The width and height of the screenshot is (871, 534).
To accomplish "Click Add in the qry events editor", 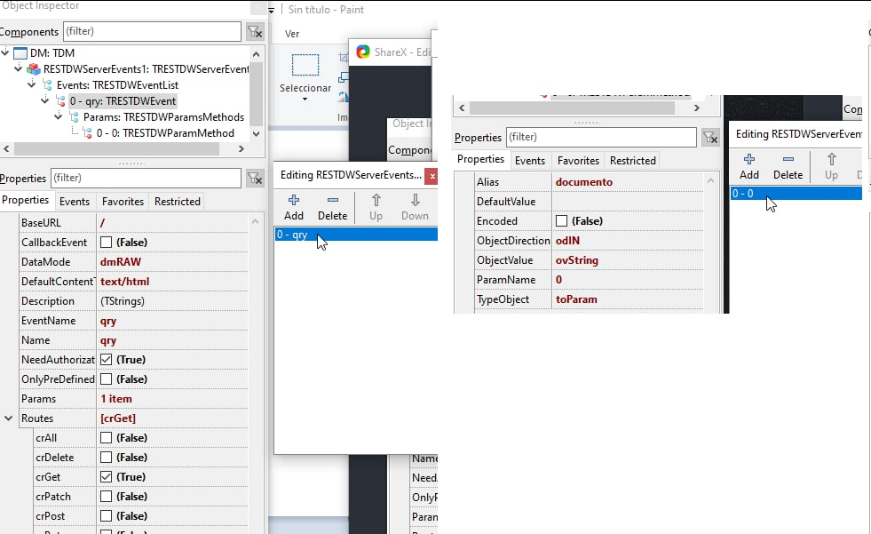I will pyautogui.click(x=294, y=207).
